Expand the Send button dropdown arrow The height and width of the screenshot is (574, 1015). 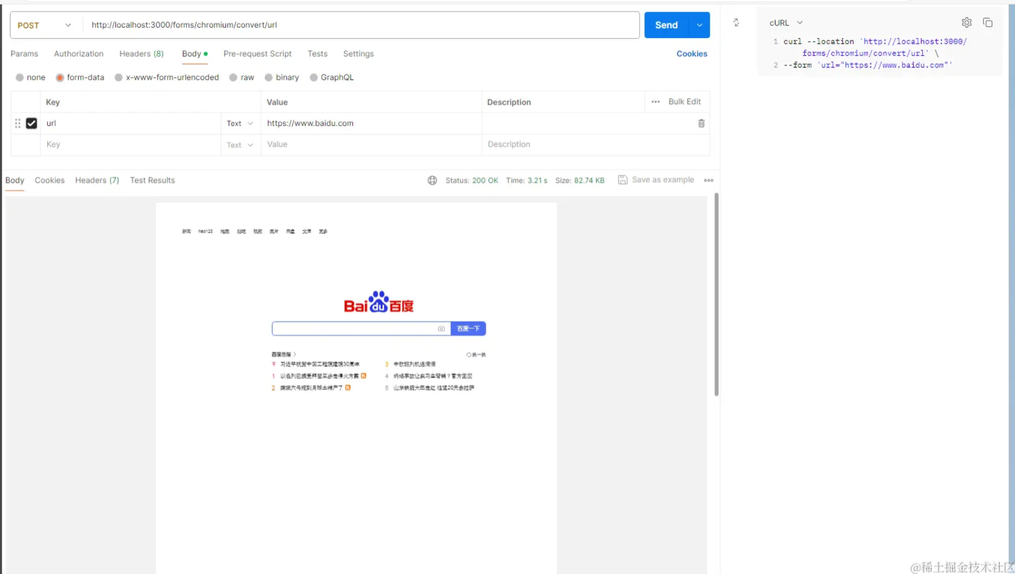click(x=699, y=25)
